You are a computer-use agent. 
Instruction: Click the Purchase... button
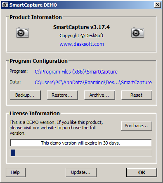(137, 126)
